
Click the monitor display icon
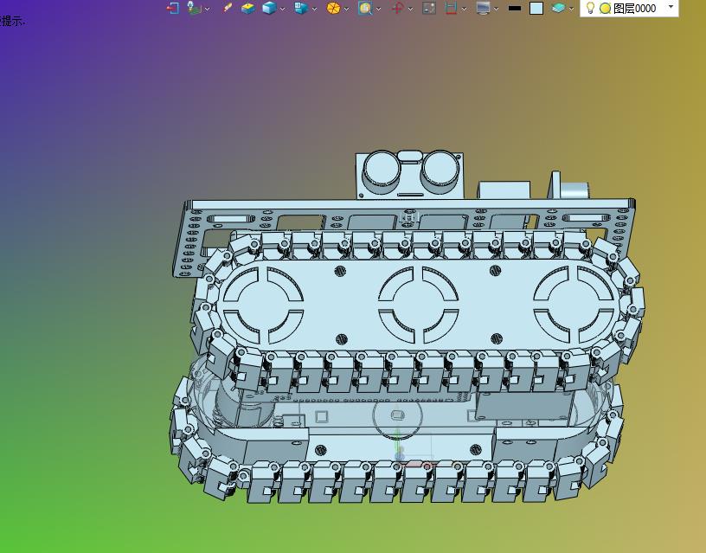point(483,8)
